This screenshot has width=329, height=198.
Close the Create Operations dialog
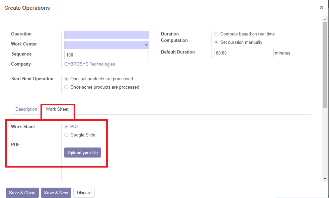(321, 8)
